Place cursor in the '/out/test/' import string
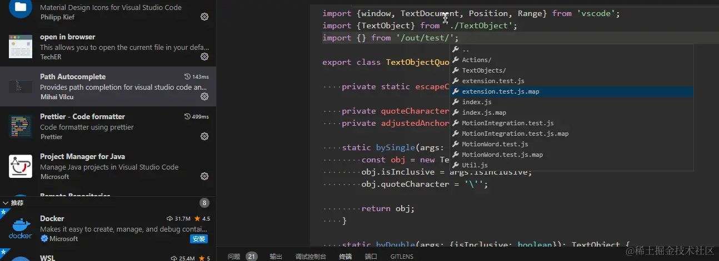This screenshot has width=719, height=261. 425,38
